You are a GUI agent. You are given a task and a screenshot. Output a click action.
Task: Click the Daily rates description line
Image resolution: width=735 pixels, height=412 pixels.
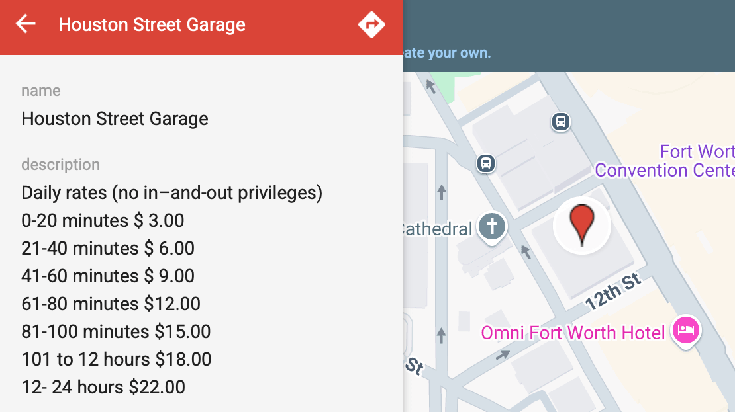[171, 193]
